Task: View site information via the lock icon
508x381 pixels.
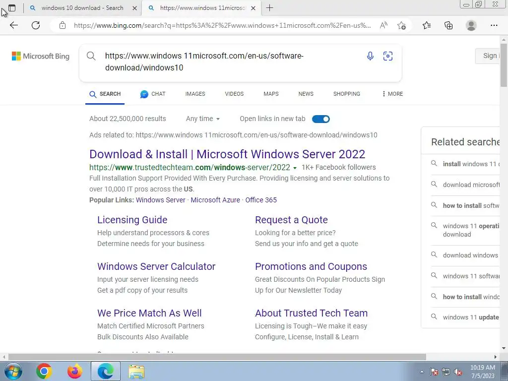Action: pos(63,25)
